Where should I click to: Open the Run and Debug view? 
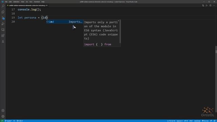[x=3, y=24]
